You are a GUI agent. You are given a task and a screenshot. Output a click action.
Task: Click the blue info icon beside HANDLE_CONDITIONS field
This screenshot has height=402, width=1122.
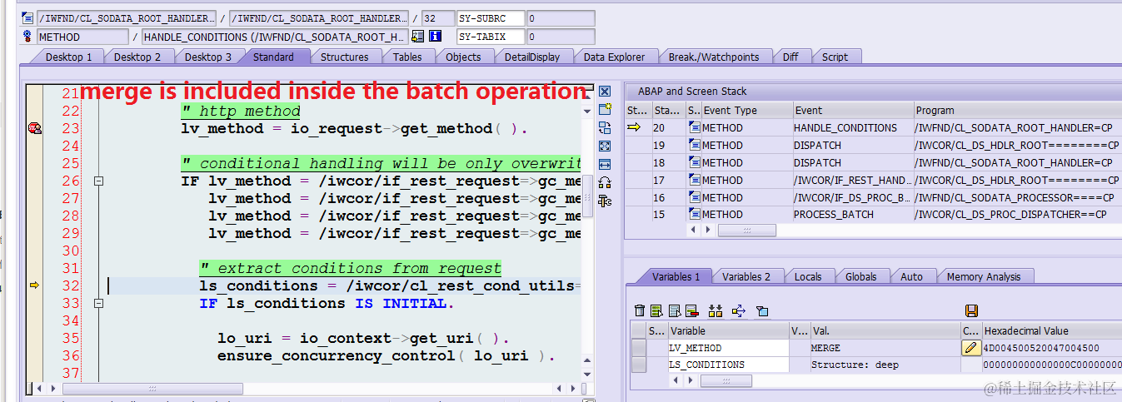pyautogui.click(x=436, y=37)
